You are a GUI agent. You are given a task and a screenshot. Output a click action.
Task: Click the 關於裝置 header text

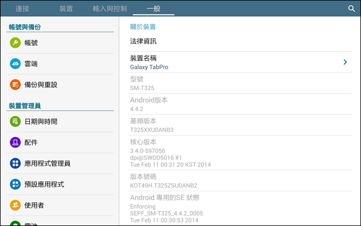pos(143,26)
